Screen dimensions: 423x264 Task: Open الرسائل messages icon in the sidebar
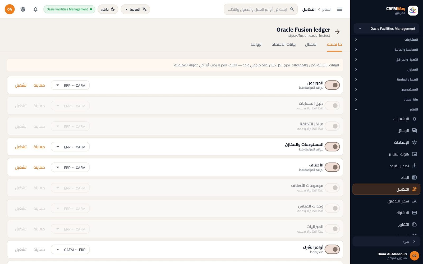coord(414,131)
